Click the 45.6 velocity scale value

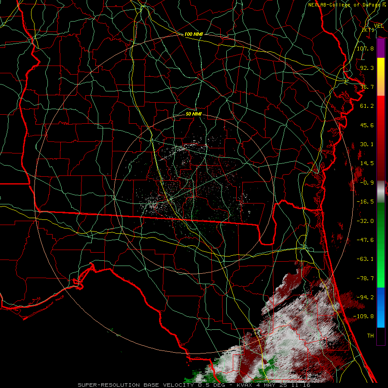click(x=367, y=125)
